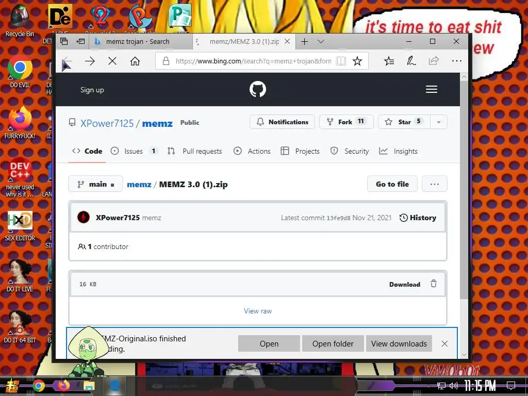Viewport: 528px width, 396px height.
Task: Dismiss the download notification bar
Action: [444, 343]
